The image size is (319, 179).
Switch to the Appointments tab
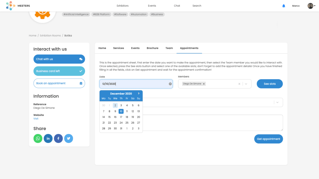(189, 48)
